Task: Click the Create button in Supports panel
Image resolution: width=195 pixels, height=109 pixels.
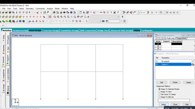Action: pyautogui.click(x=175, y=82)
